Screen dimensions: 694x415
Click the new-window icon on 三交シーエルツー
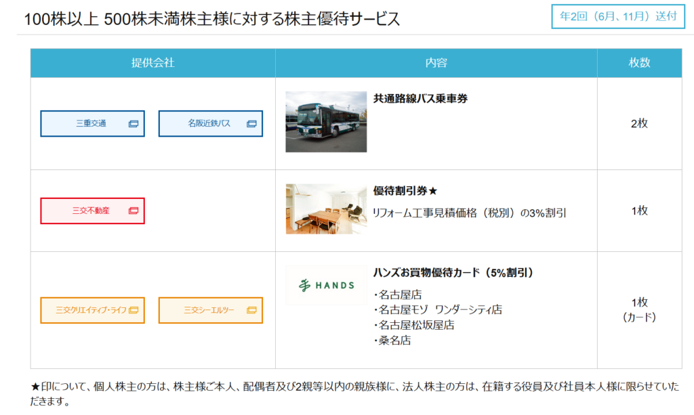[x=251, y=310]
